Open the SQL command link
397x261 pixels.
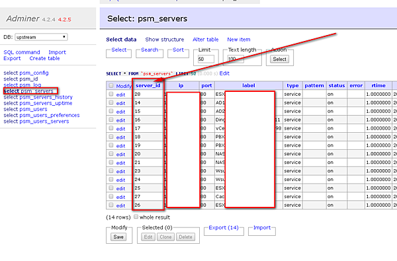(22, 52)
